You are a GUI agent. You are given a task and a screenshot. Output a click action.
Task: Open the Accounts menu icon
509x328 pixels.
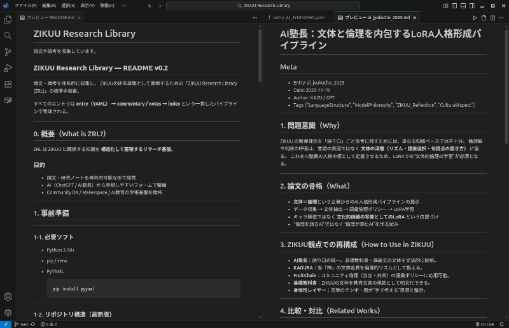[8, 297]
